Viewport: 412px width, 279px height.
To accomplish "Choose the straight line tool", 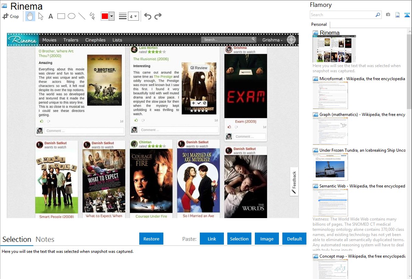I will point(82,16).
